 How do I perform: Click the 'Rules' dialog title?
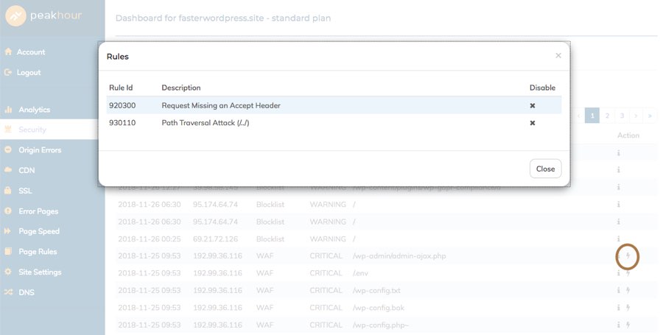tap(118, 57)
